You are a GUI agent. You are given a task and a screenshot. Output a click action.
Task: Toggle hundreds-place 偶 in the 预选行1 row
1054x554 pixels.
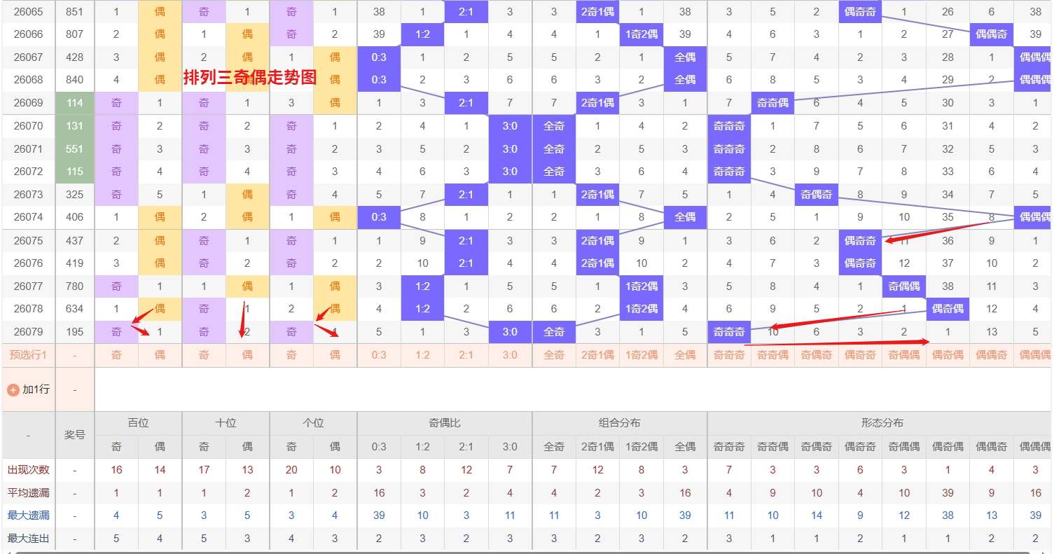pyautogui.click(x=160, y=355)
